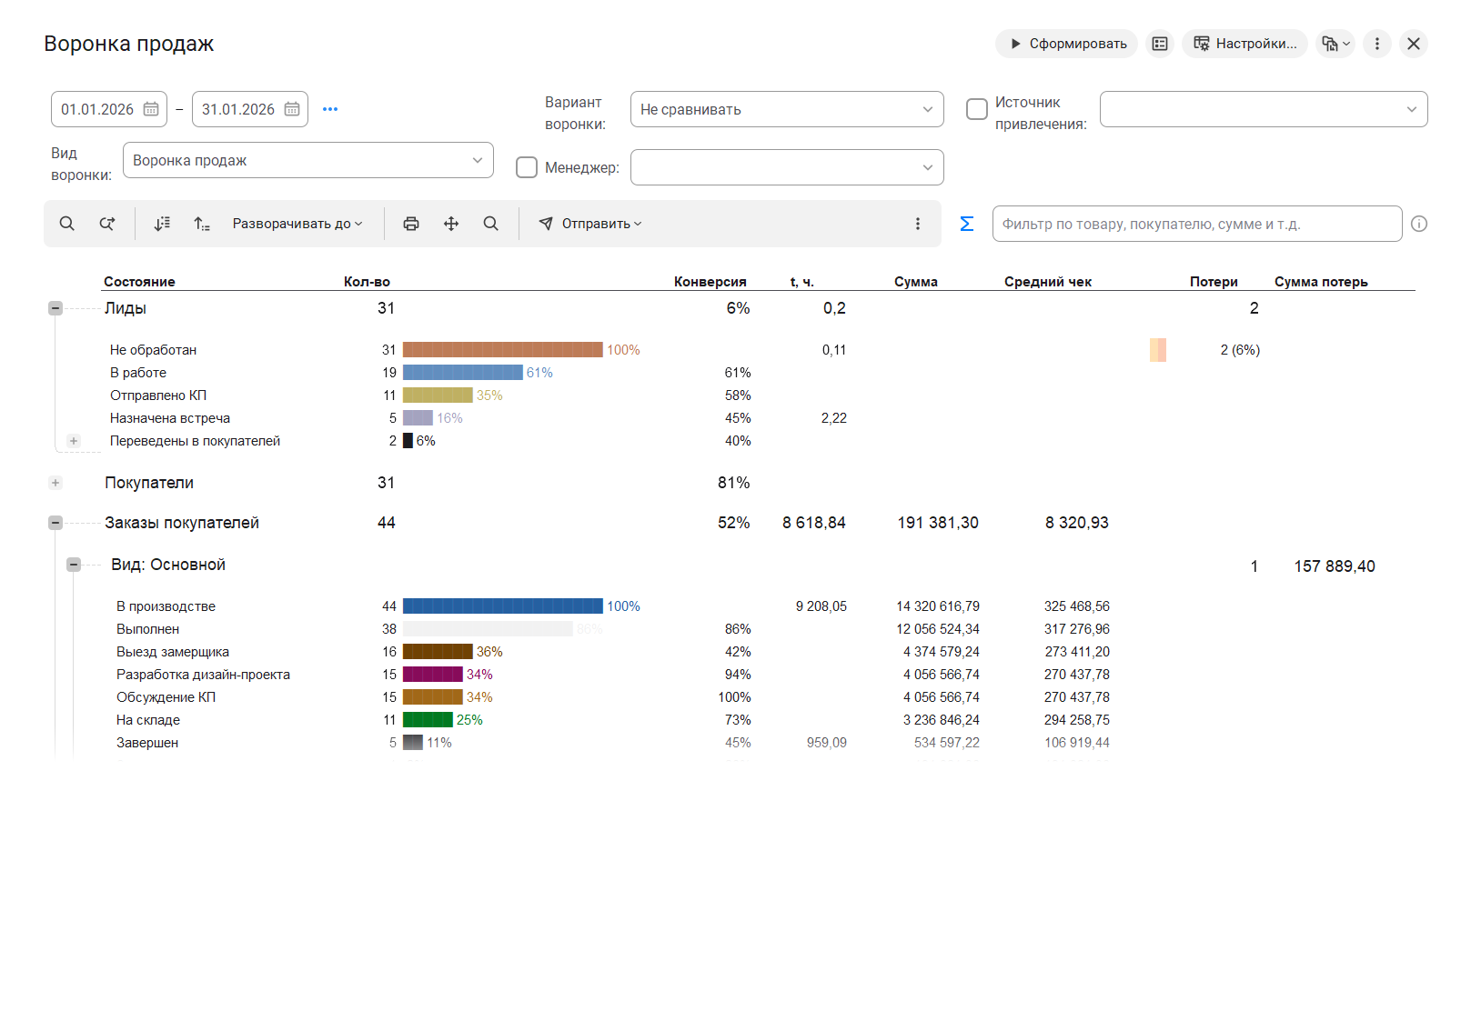Click the blue ellipsis period selector
The width and height of the screenshot is (1461, 1011).
coord(330,109)
